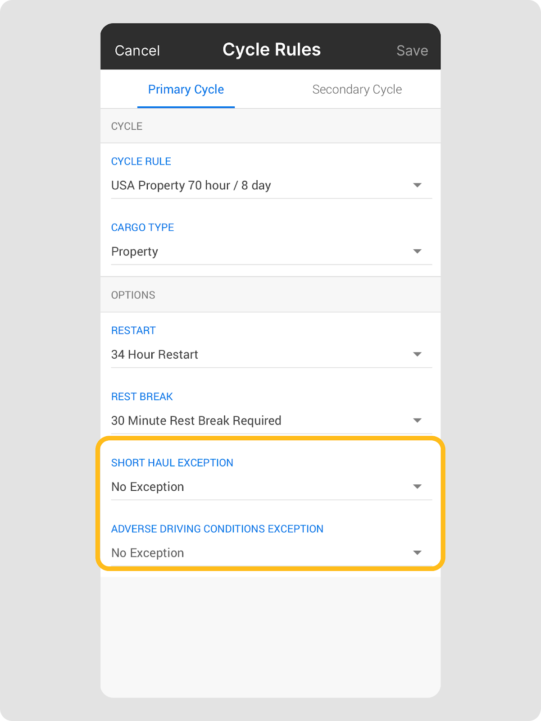
Task: Click No Exception under Adverse Driving Conditions
Action: (x=148, y=553)
